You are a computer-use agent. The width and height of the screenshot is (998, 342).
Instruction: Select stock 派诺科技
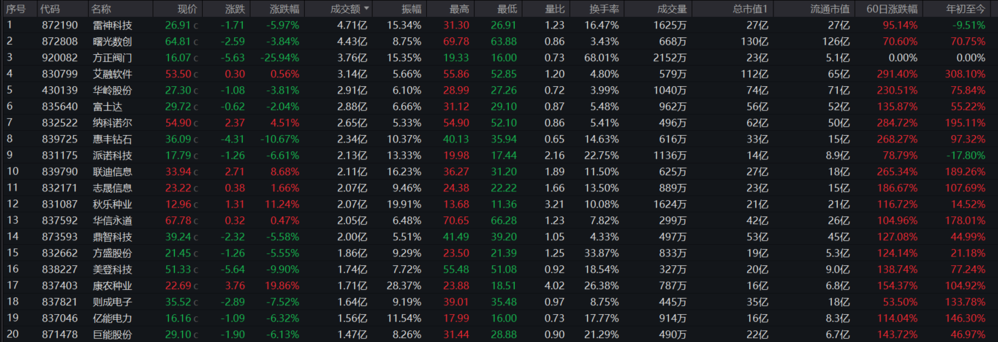coord(113,155)
